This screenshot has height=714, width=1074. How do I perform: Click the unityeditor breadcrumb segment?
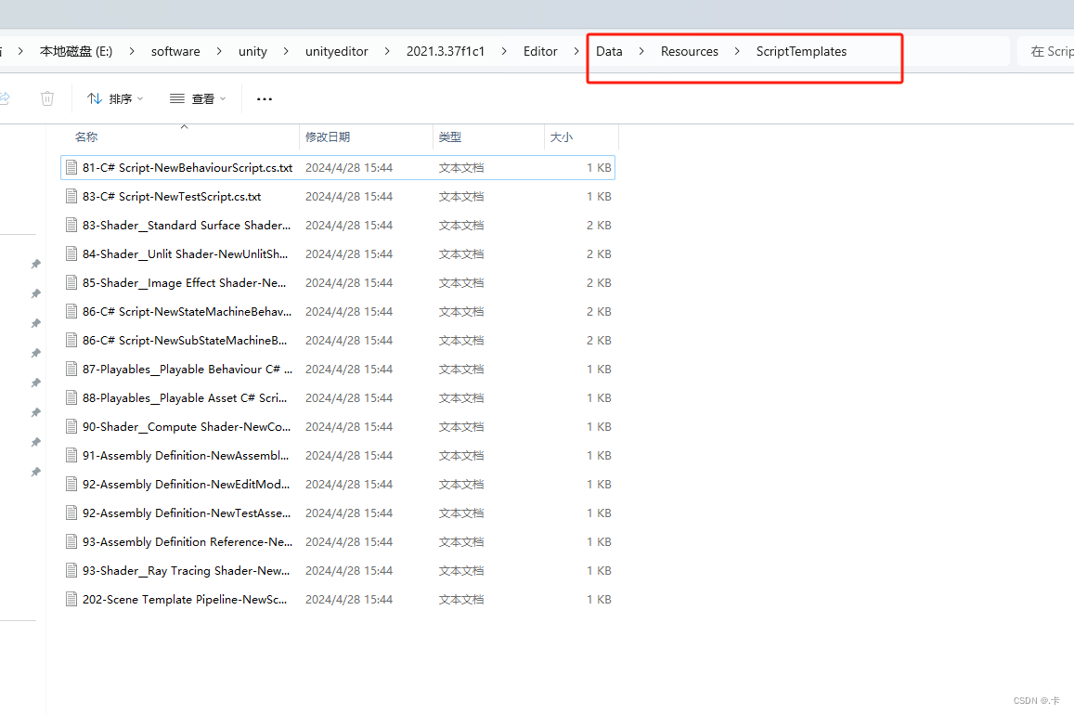tap(336, 51)
